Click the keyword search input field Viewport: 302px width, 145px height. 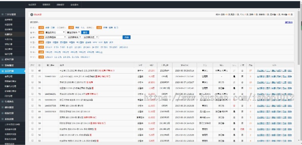(110, 37)
